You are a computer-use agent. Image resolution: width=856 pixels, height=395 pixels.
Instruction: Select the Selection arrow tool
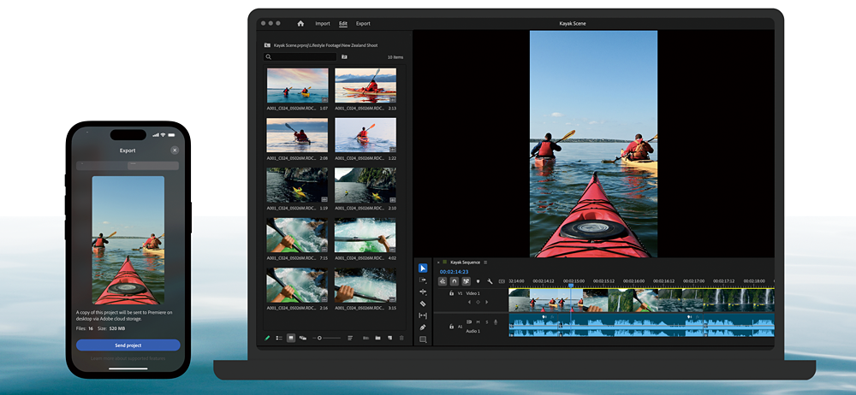pos(423,268)
